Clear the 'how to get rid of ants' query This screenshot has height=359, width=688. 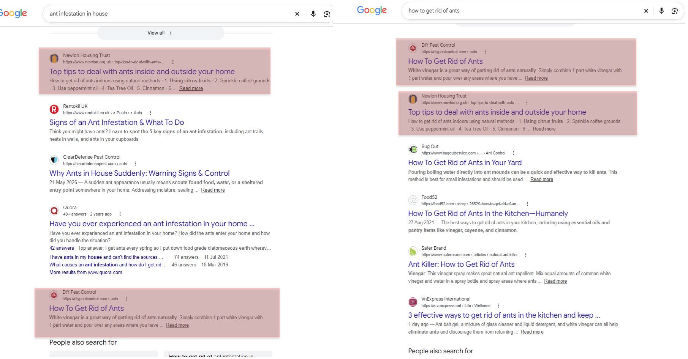(x=646, y=11)
